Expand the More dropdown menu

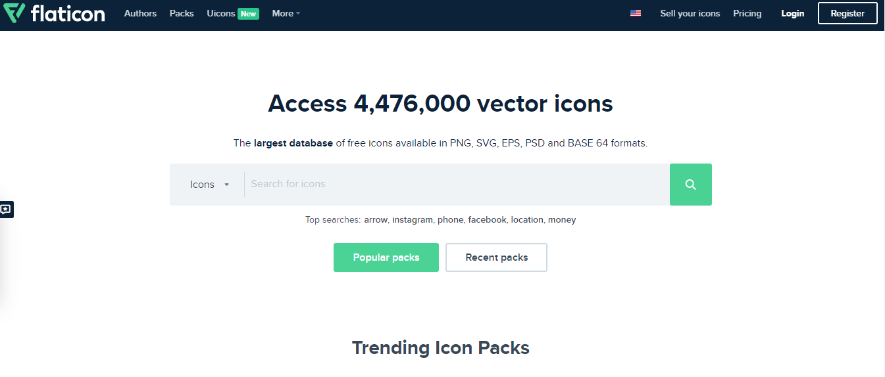click(x=286, y=13)
